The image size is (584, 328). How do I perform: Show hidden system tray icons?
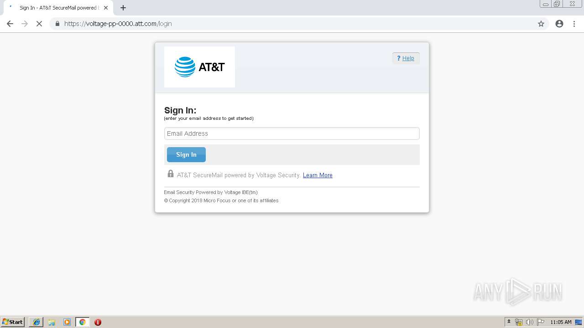(509, 322)
